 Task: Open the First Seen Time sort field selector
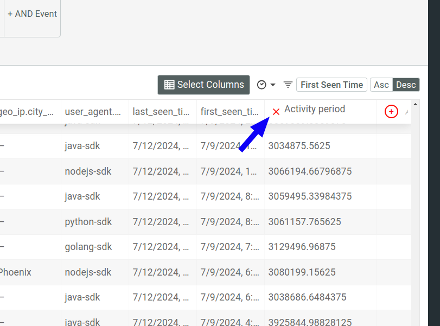331,84
